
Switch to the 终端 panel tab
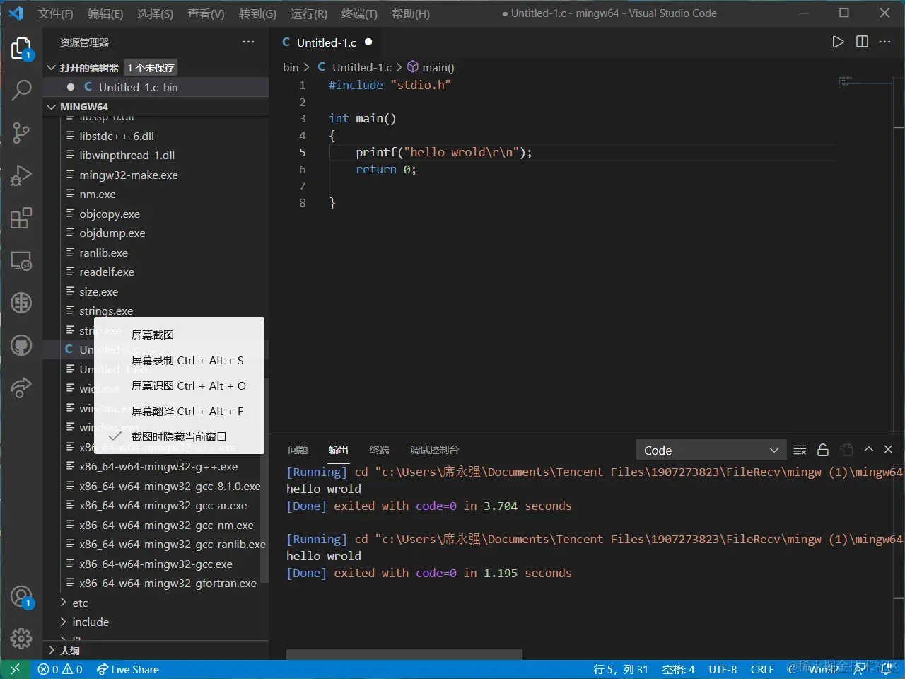pyautogui.click(x=379, y=450)
